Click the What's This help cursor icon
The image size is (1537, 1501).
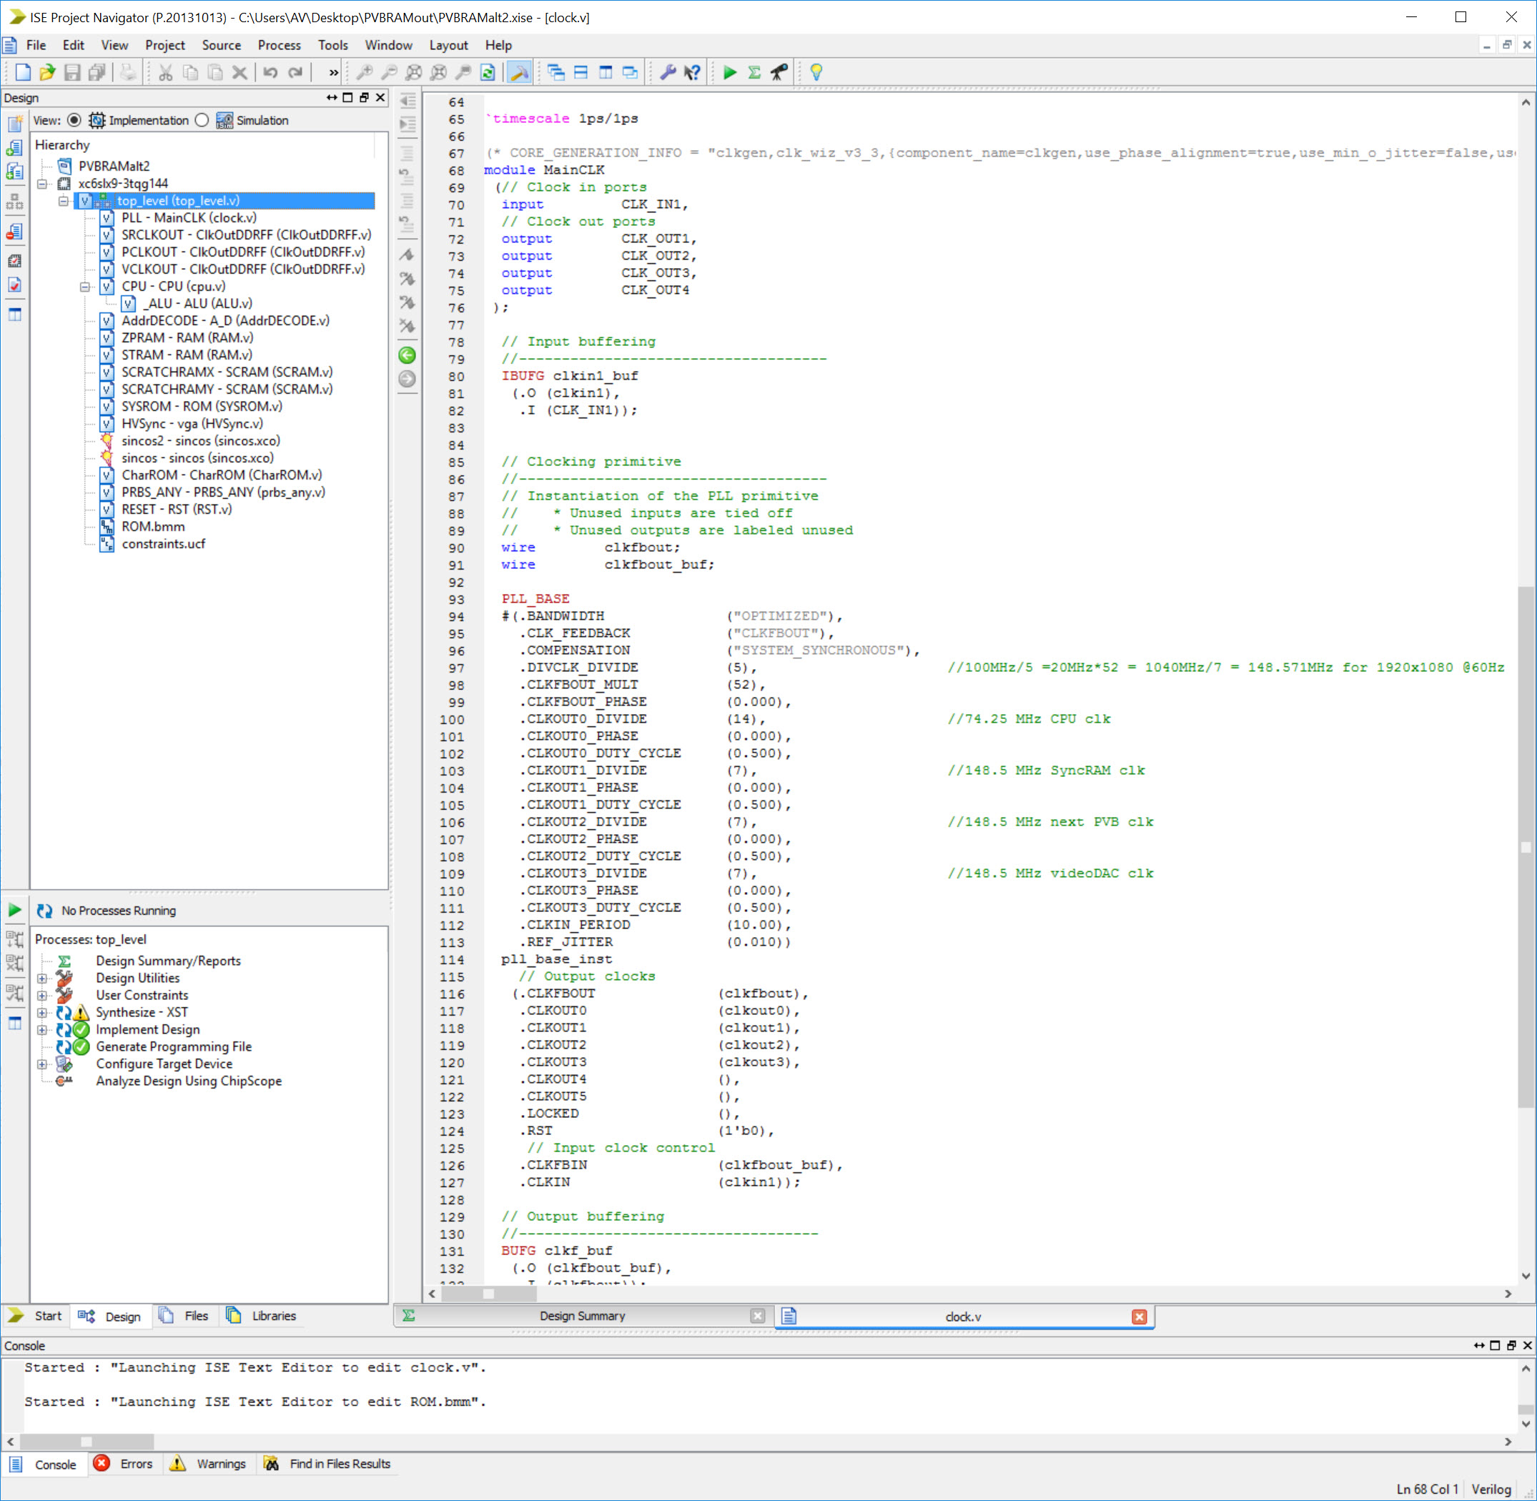click(693, 72)
